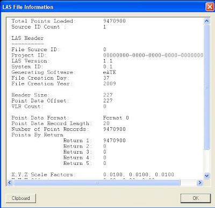
Task: Click the Total Points Loaded value 9470900
Action: (x=114, y=21)
